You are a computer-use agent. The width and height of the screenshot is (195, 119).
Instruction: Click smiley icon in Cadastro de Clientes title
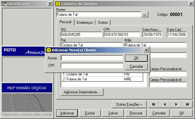(58, 4)
